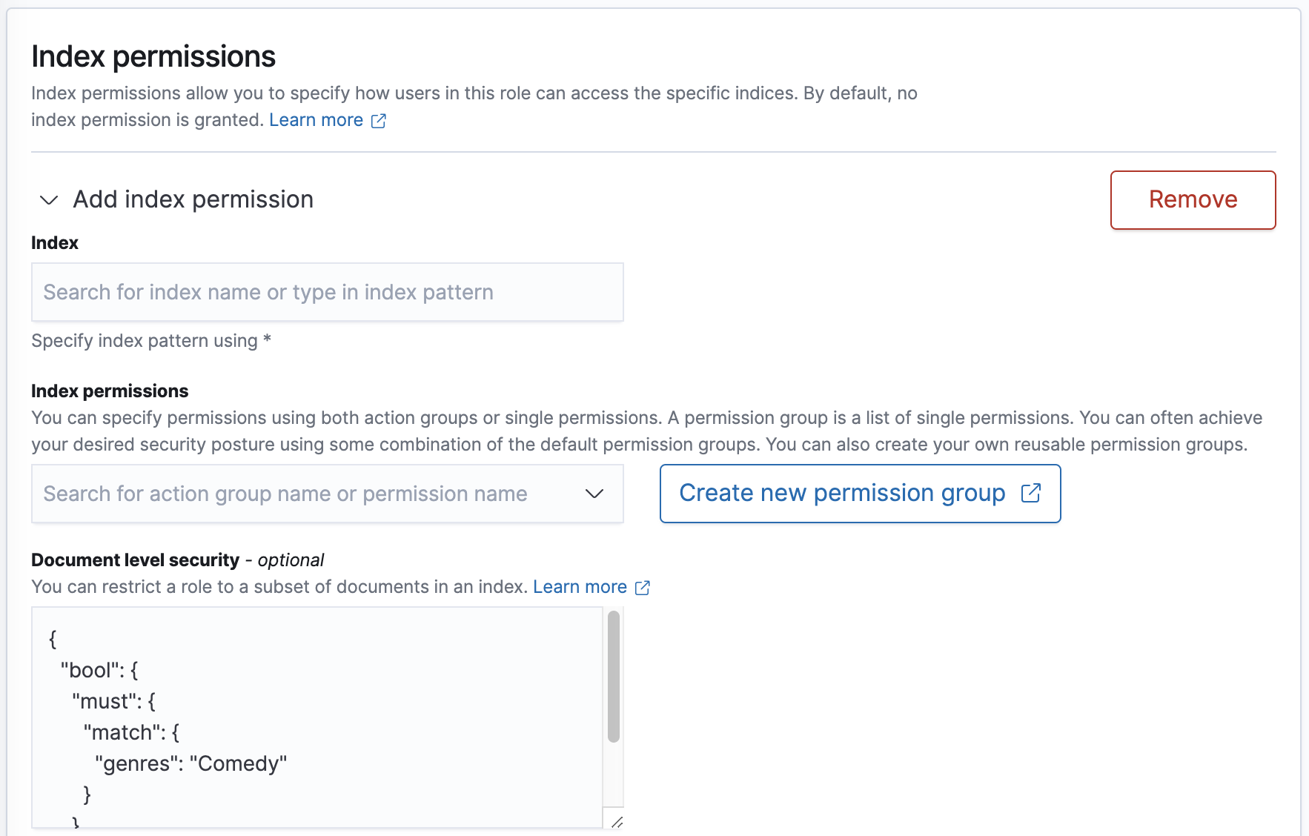Viewport: 1309px width, 836px height.
Task: Collapse the Add index permission section
Action: point(192,199)
